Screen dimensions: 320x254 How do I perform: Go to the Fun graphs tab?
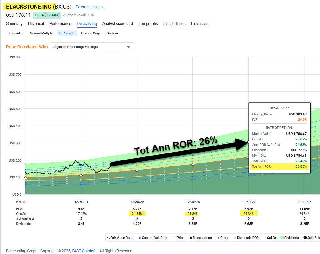coord(148,24)
